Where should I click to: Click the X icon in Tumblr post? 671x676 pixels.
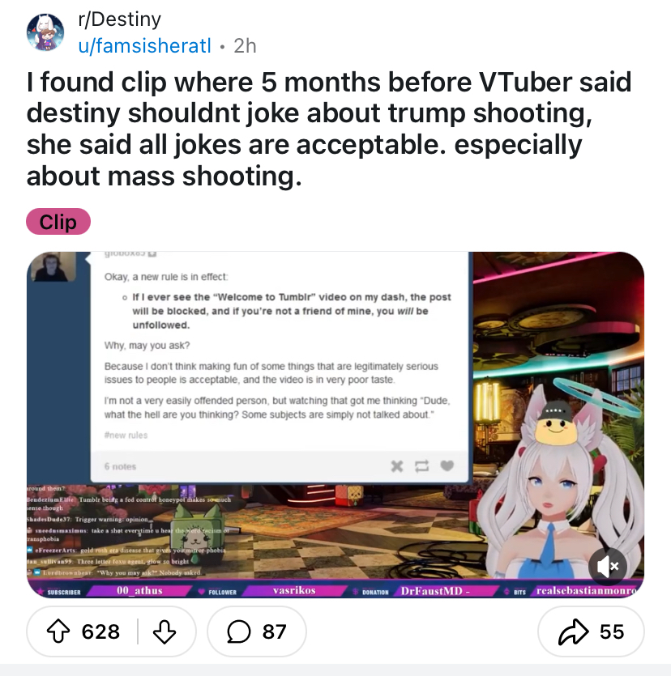(397, 466)
